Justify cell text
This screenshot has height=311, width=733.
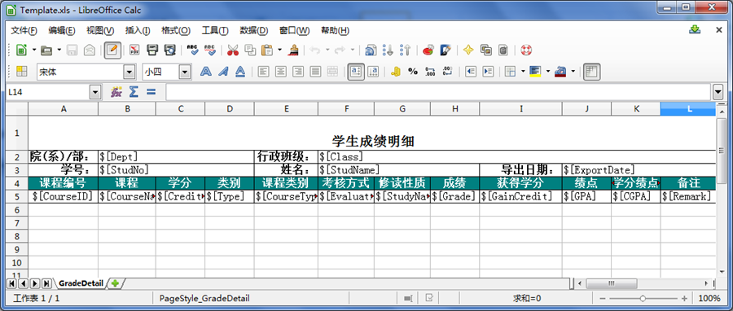point(315,72)
